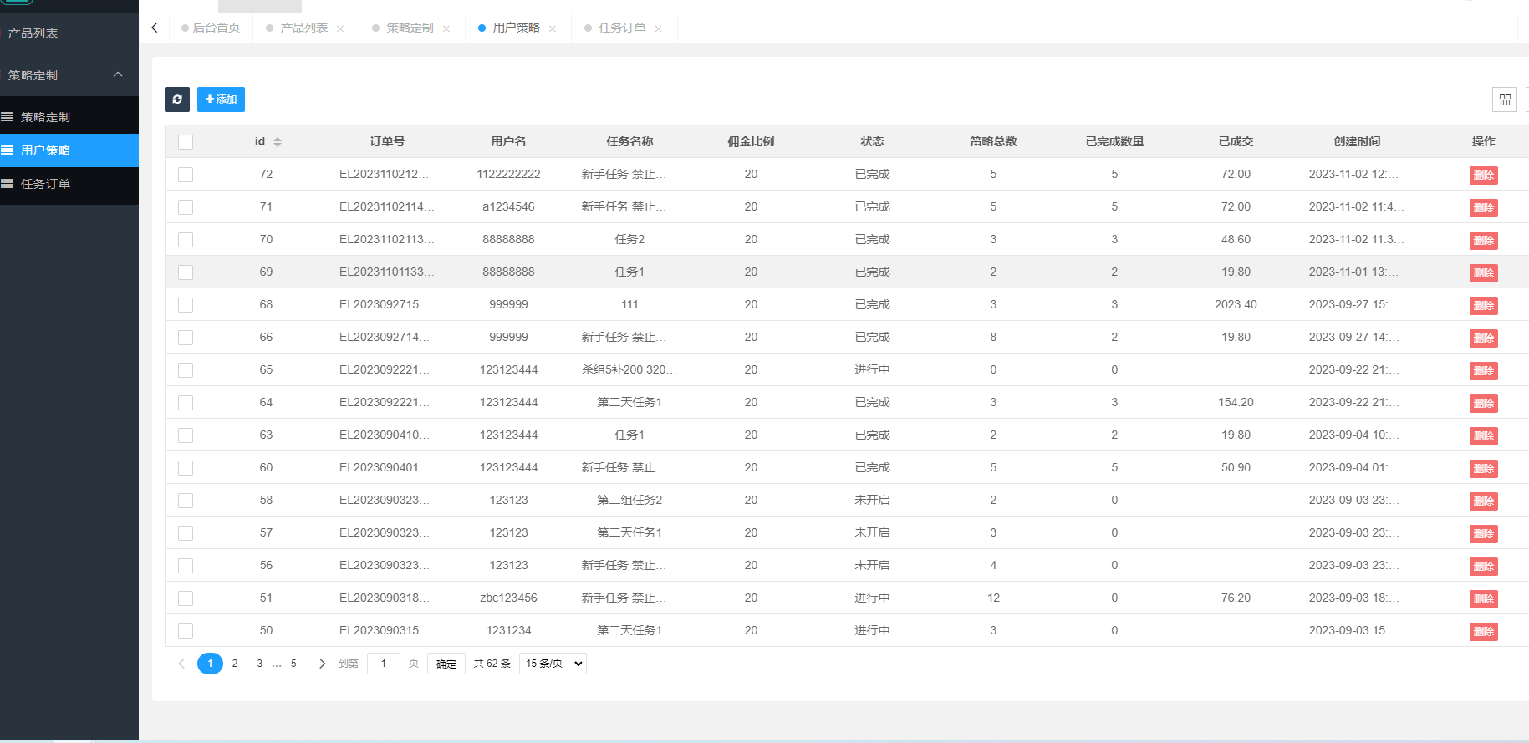Go back with the tab-bar left arrow
This screenshot has height=743, width=1529.
coord(155,28)
